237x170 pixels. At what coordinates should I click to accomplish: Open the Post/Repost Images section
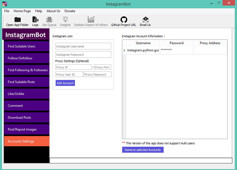27,129
